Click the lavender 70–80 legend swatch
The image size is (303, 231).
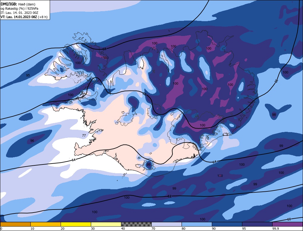click(x=167, y=224)
